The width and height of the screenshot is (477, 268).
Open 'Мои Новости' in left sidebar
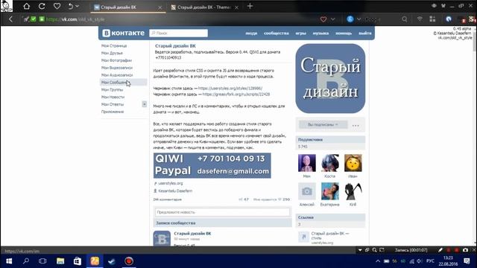pos(113,97)
